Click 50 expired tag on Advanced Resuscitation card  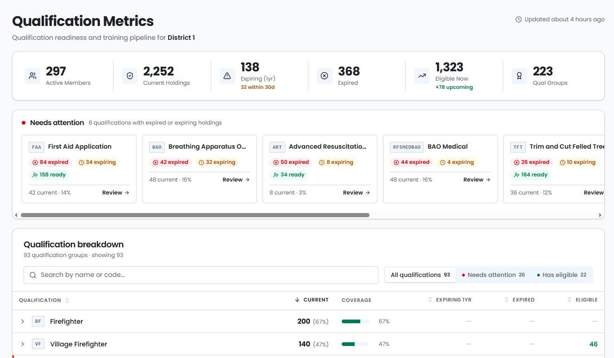(291, 162)
